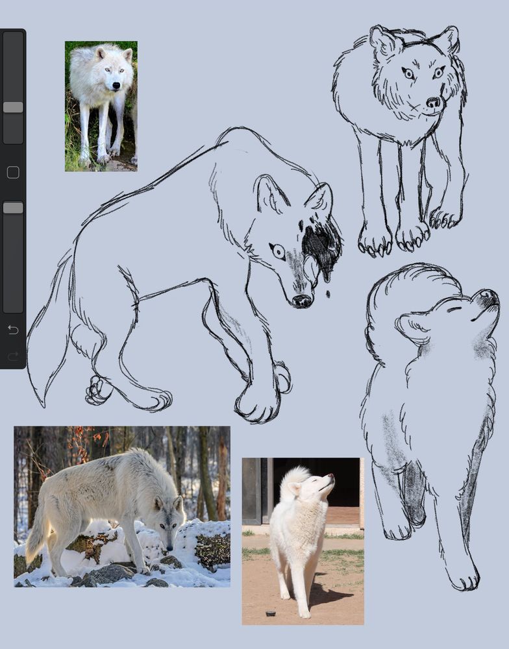Image resolution: width=509 pixels, height=649 pixels.
Task: Click the brush opacity slider handle
Action: pyautogui.click(x=13, y=208)
